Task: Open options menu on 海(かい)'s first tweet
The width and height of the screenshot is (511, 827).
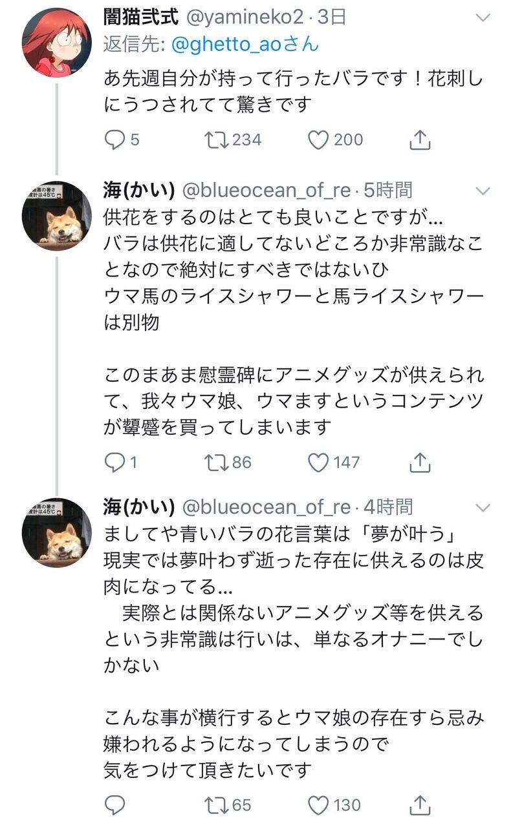Action: [x=483, y=191]
